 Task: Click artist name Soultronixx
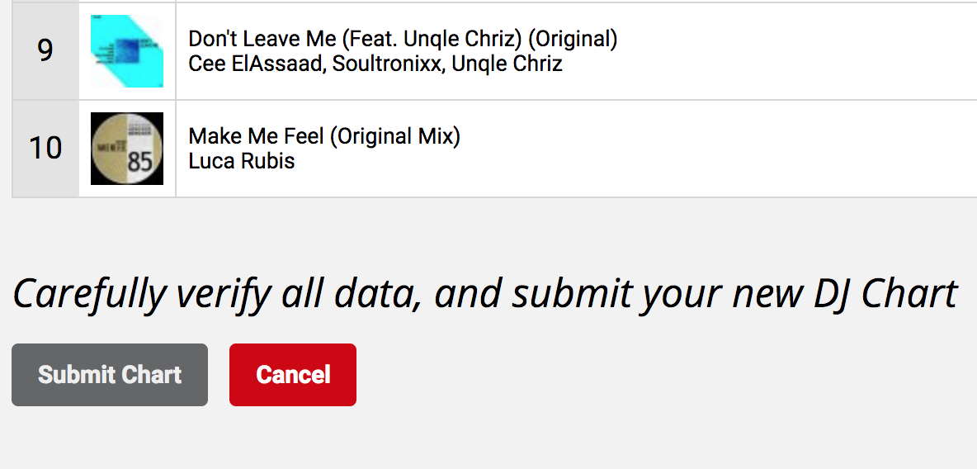[385, 64]
